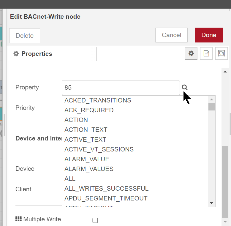Click the Cancel button
The image size is (231, 226).
coord(171,35)
